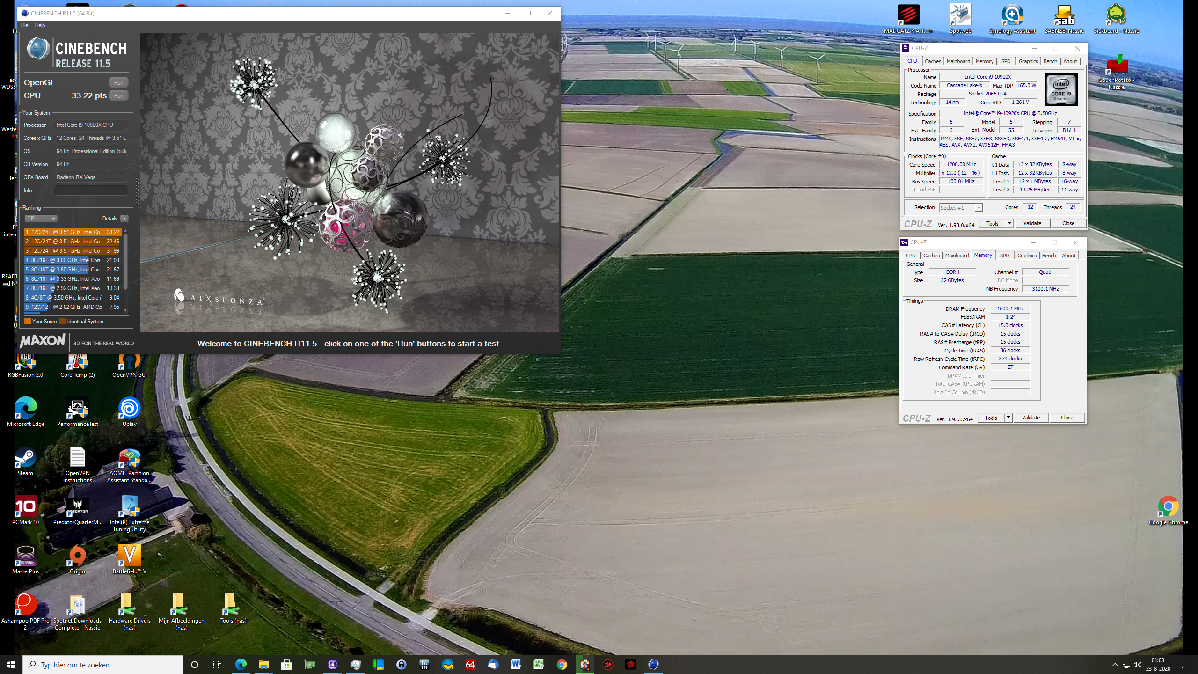The height and width of the screenshot is (674, 1198).
Task: Open Spotweb desktop shortcut
Action: (960, 19)
